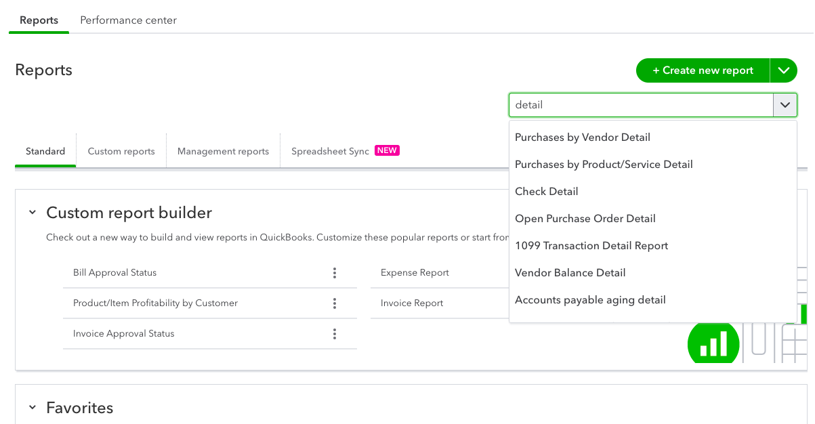Screen dimensions: 815x424
Task: Open the Create new report dropdown arrow
Action: coord(784,70)
